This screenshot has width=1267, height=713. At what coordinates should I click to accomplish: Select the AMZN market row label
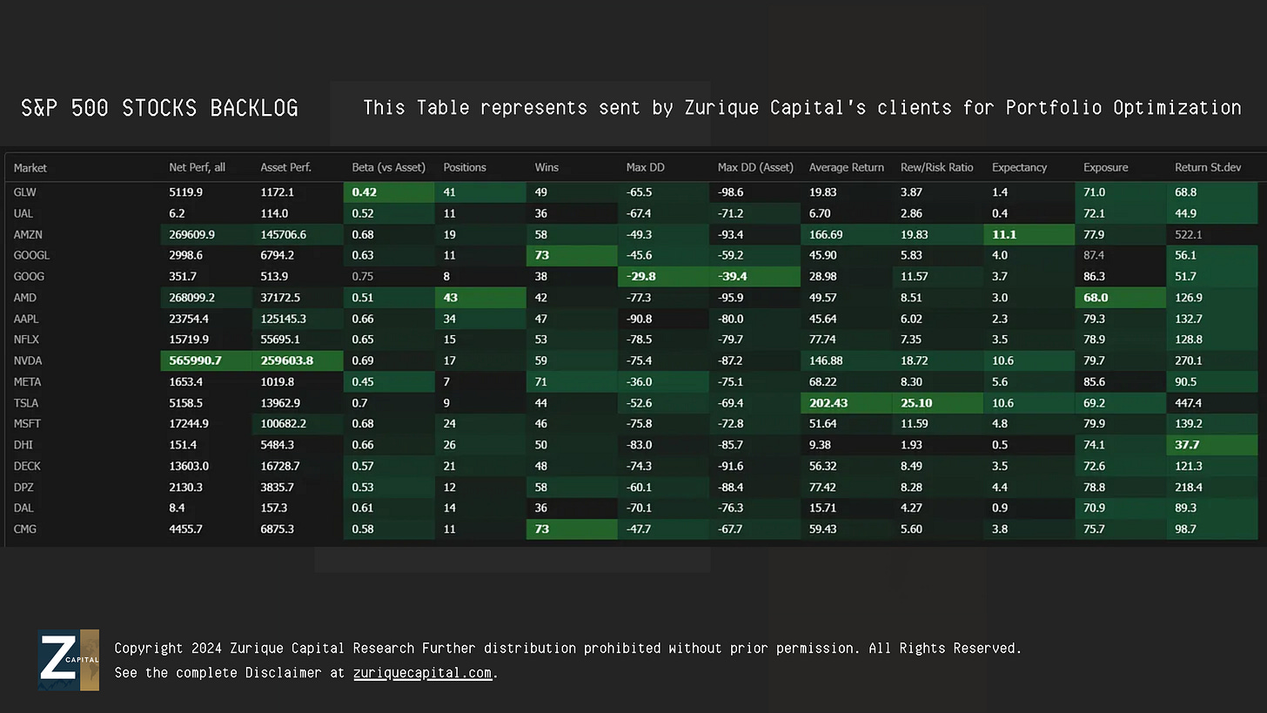tap(28, 234)
